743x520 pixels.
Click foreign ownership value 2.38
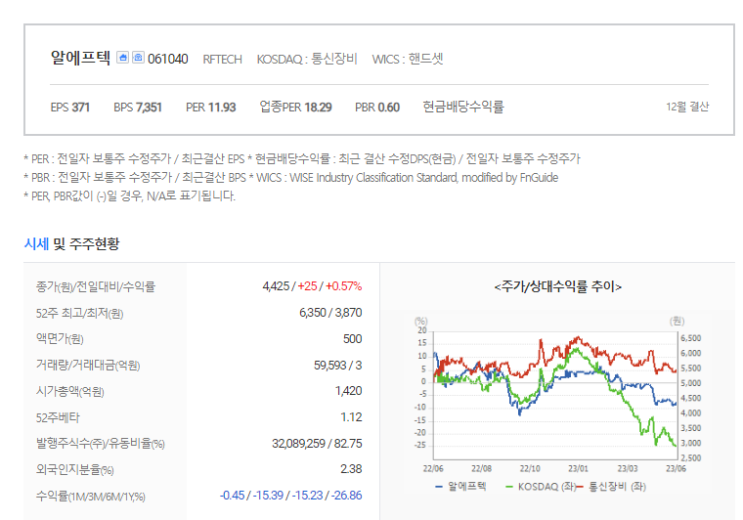(x=351, y=469)
